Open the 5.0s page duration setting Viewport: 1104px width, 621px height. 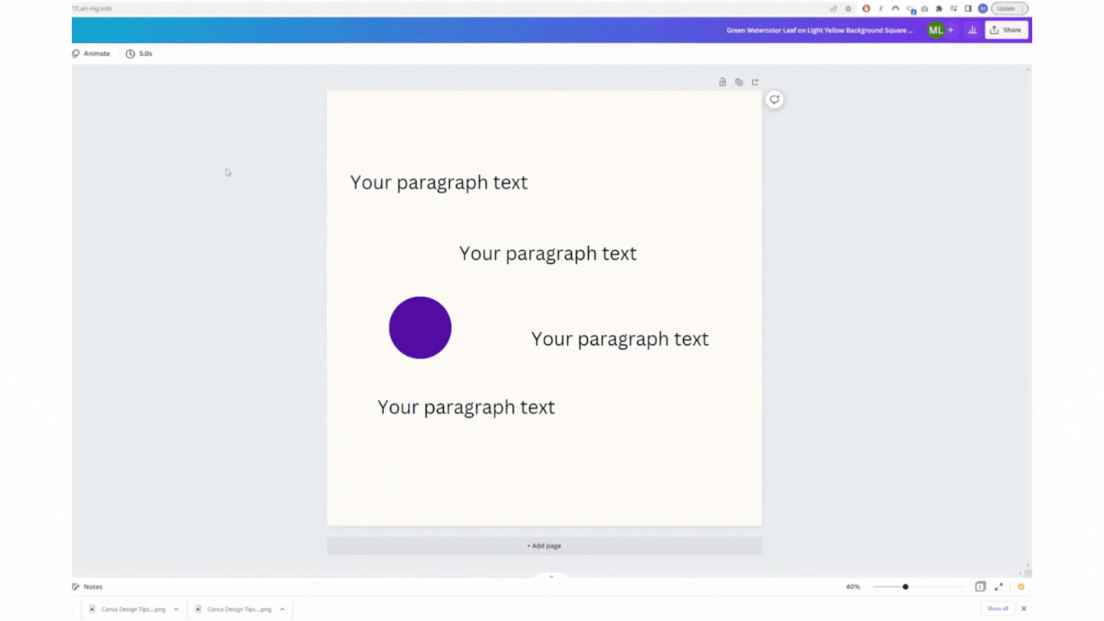[140, 54]
